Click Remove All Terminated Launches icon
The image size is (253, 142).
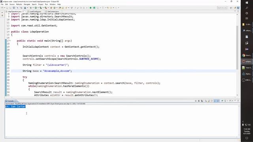(202, 101)
